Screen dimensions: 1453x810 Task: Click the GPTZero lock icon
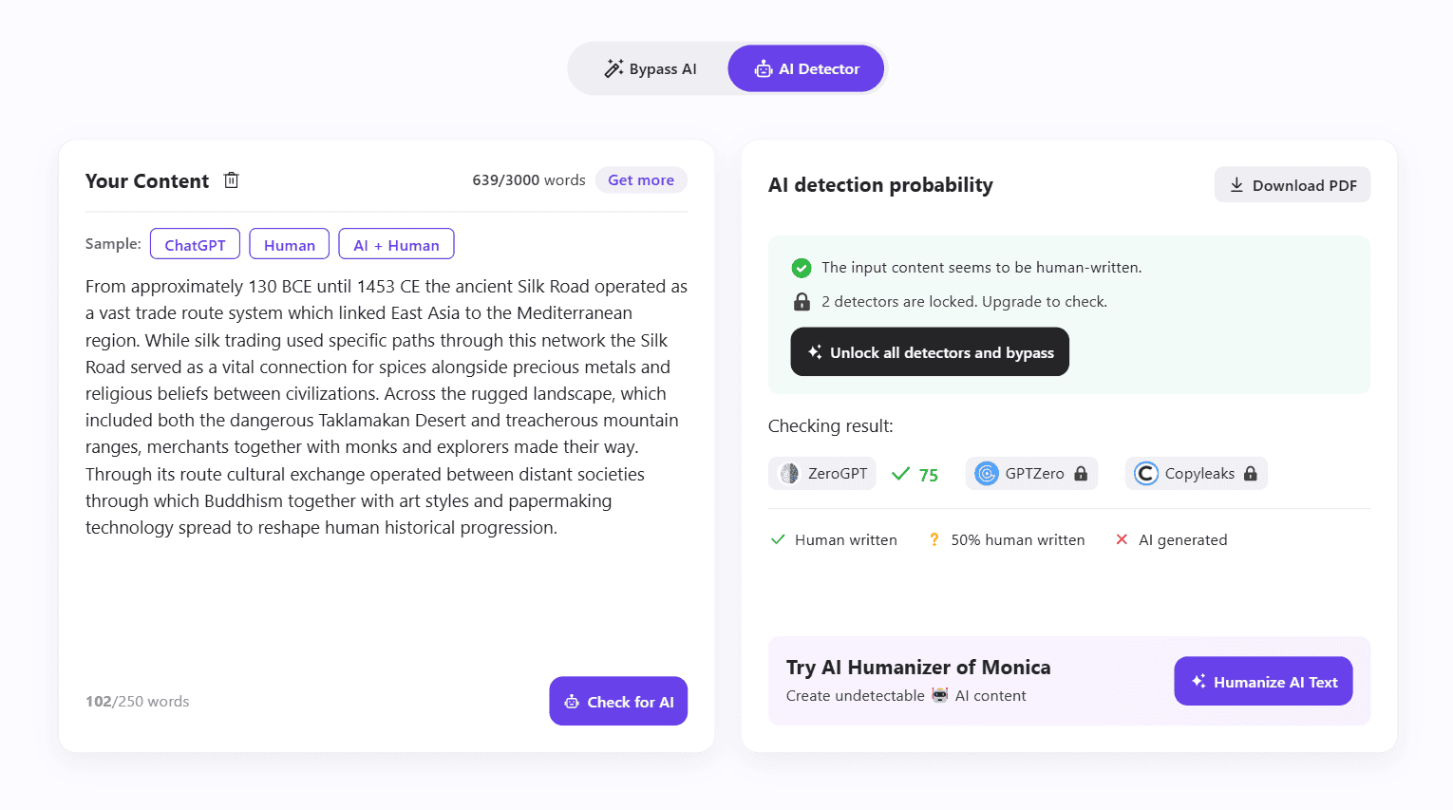pos(1081,474)
